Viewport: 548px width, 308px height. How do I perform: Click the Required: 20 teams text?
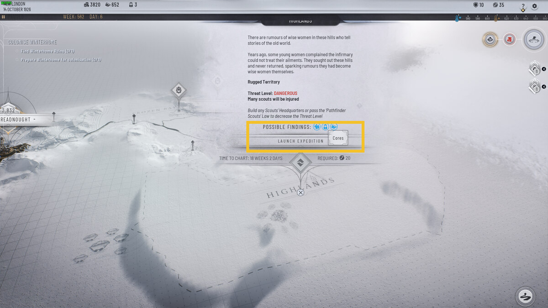[334, 158]
